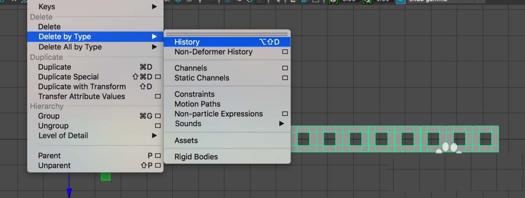Viewport: 525px width, 198px height.
Task: Open Transfer Attribute Values option box
Action: [x=157, y=97]
